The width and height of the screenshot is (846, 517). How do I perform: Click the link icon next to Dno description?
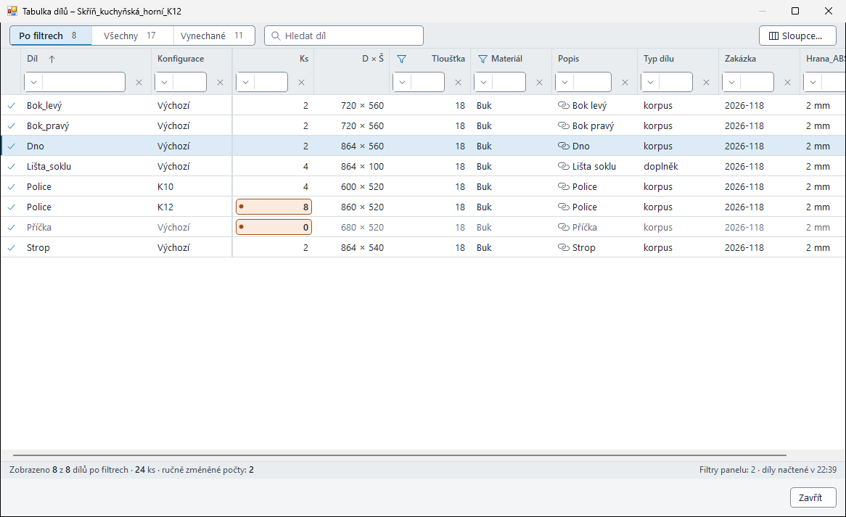[x=564, y=146]
